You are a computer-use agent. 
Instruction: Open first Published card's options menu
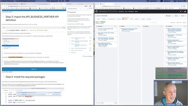click(x=185, y=29)
